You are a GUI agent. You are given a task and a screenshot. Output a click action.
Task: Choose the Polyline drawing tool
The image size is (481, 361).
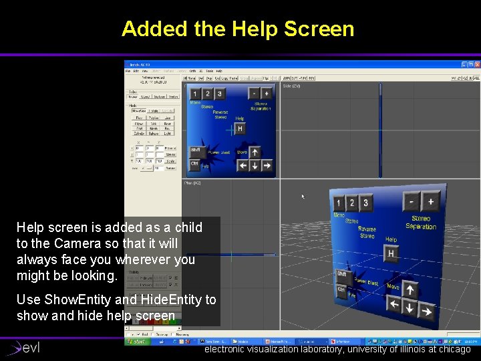[x=154, y=118]
